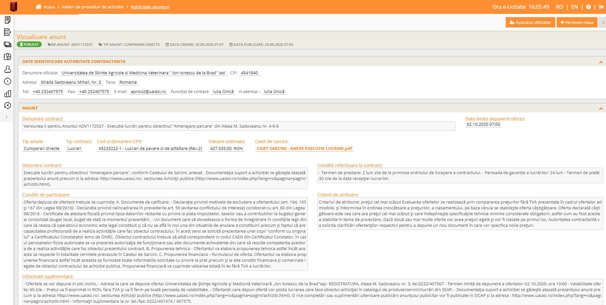This screenshot has height=305, width=606.
Task: Open the Caiet Sarcini PDF link
Action: pyautogui.click(x=304, y=149)
